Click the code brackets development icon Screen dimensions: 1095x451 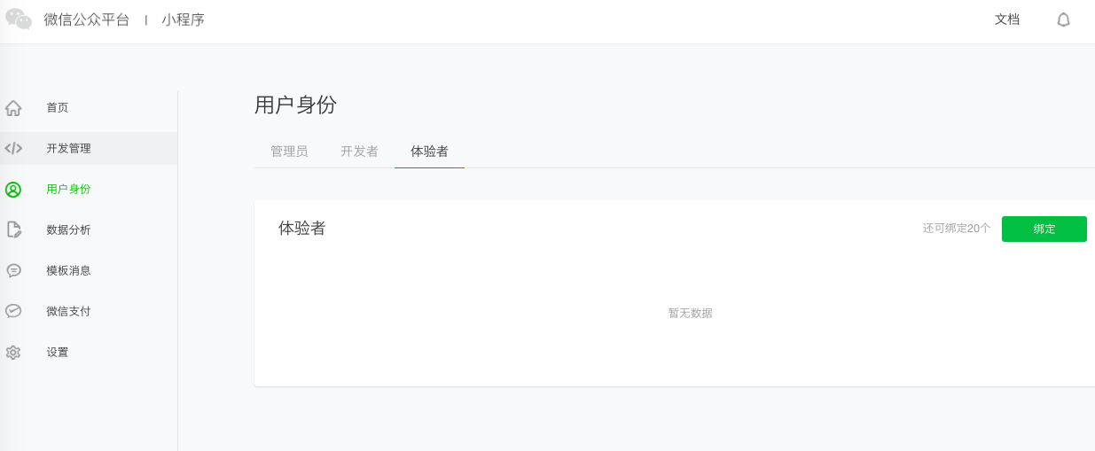pos(13,149)
